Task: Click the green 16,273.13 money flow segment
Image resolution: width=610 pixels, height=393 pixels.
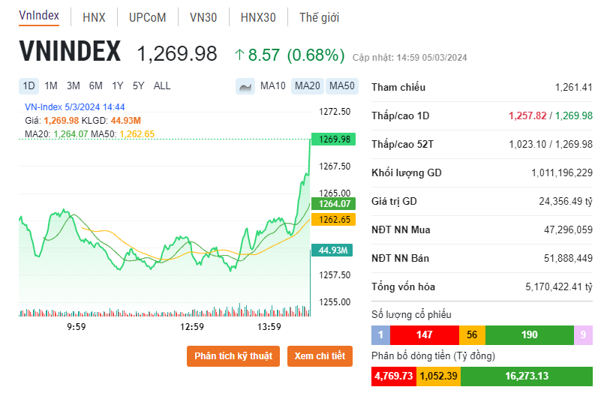Action: [527, 376]
